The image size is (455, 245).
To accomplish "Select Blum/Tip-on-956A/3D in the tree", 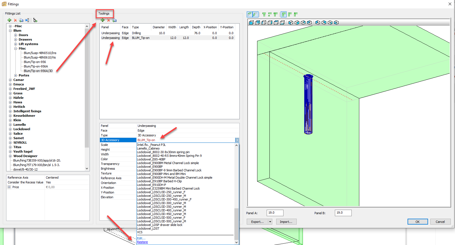I will coord(38,71).
